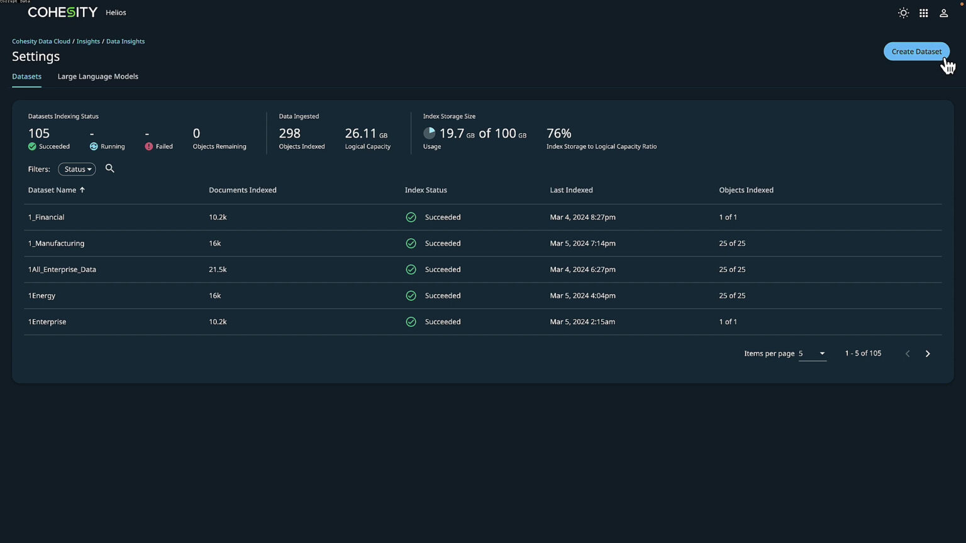The image size is (966, 543).
Task: Open the search icon next to filters
Action: 110,168
